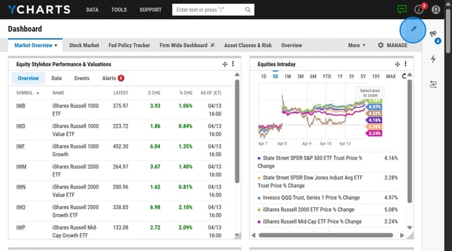Click the Equities Intraday price chart area
Image resolution: width=452 pixels, height=251 pixels.
(312, 111)
